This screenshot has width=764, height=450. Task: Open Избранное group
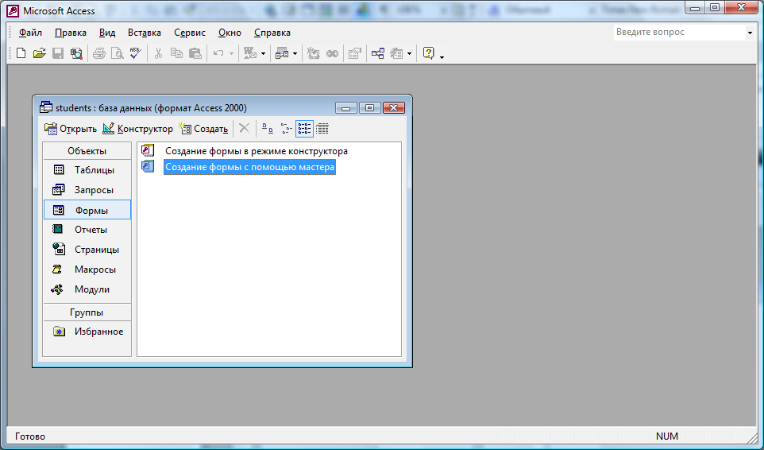coord(87,332)
